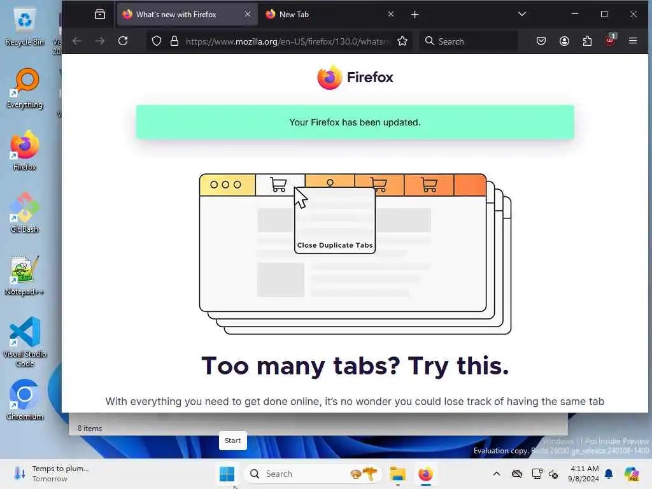This screenshot has height=489, width=652.
Task: Click the Firefox search box in toolbar
Action: pyautogui.click(x=469, y=41)
